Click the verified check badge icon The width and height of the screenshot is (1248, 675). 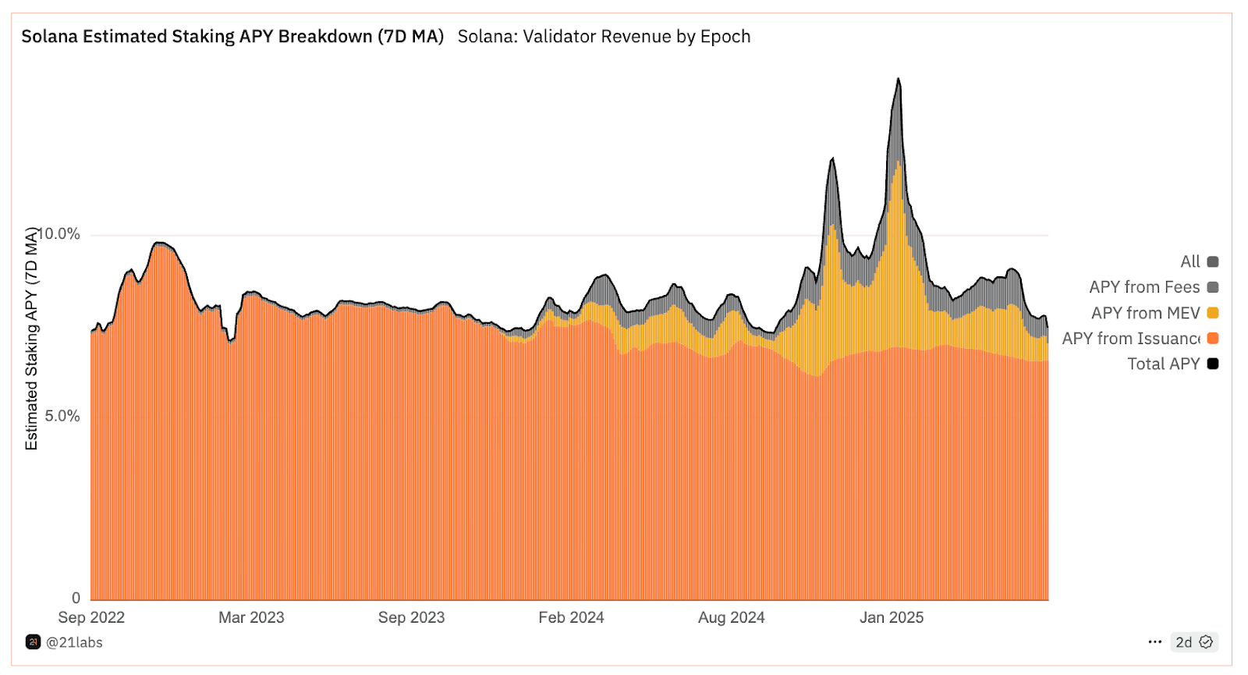tap(1206, 642)
